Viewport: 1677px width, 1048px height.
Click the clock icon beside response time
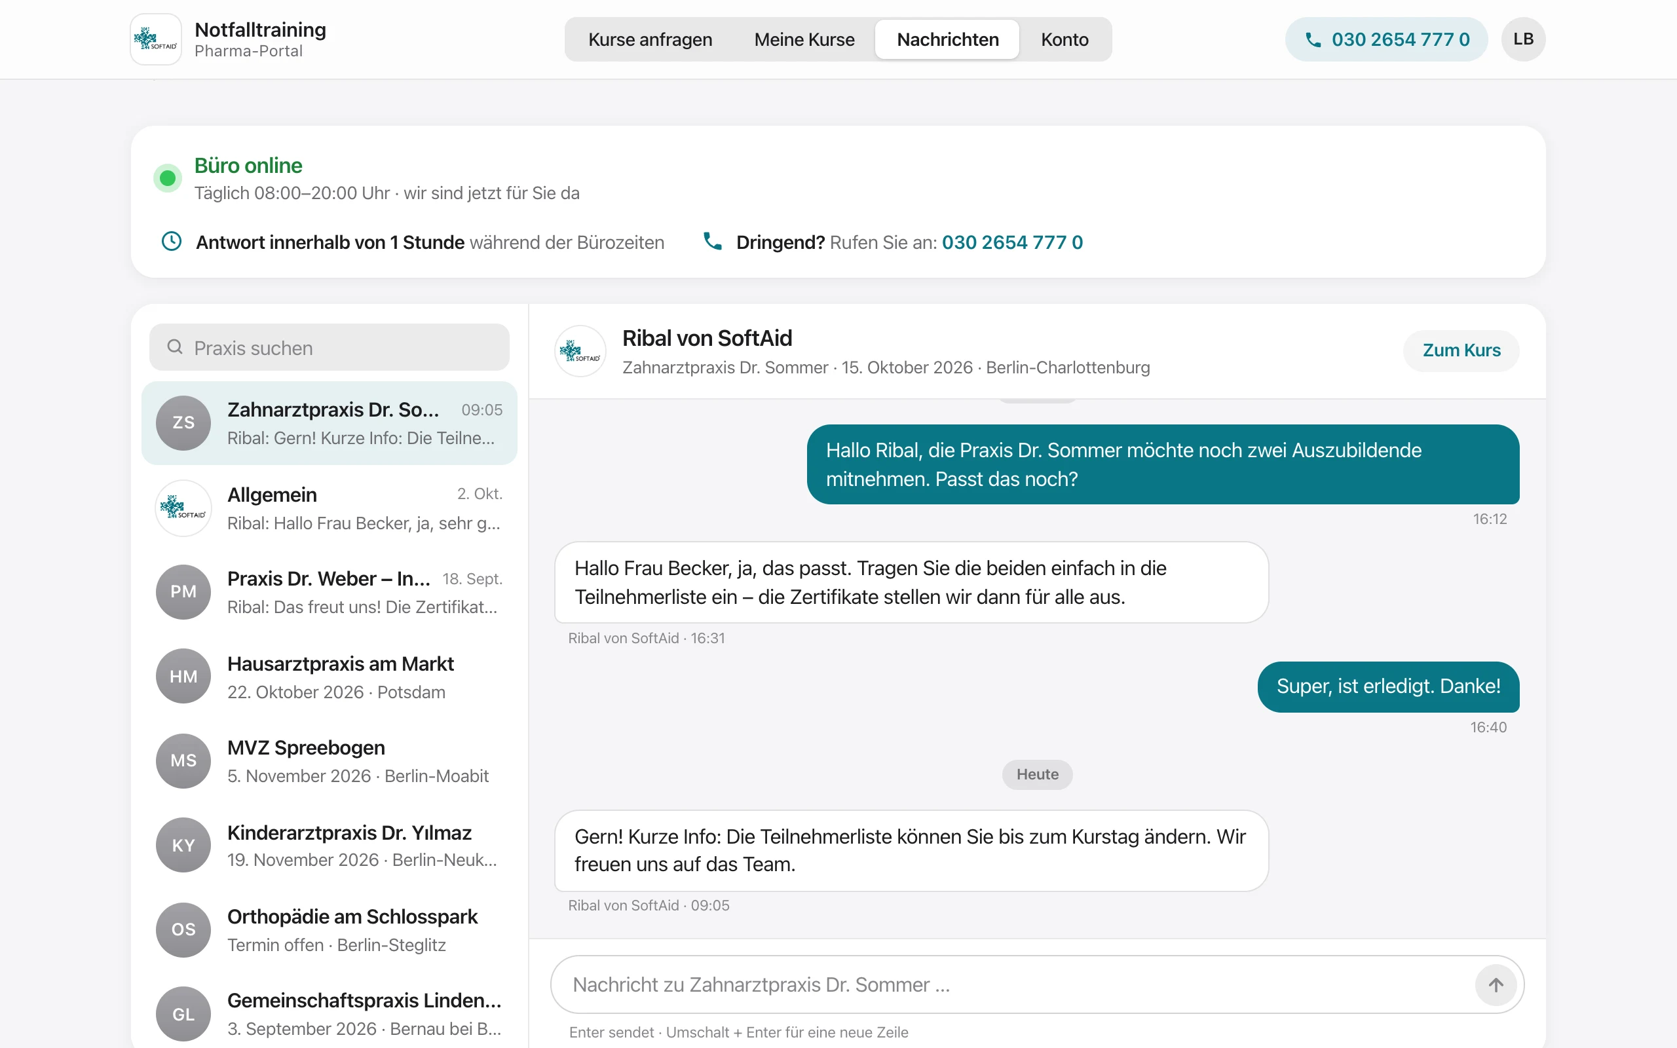(x=171, y=241)
